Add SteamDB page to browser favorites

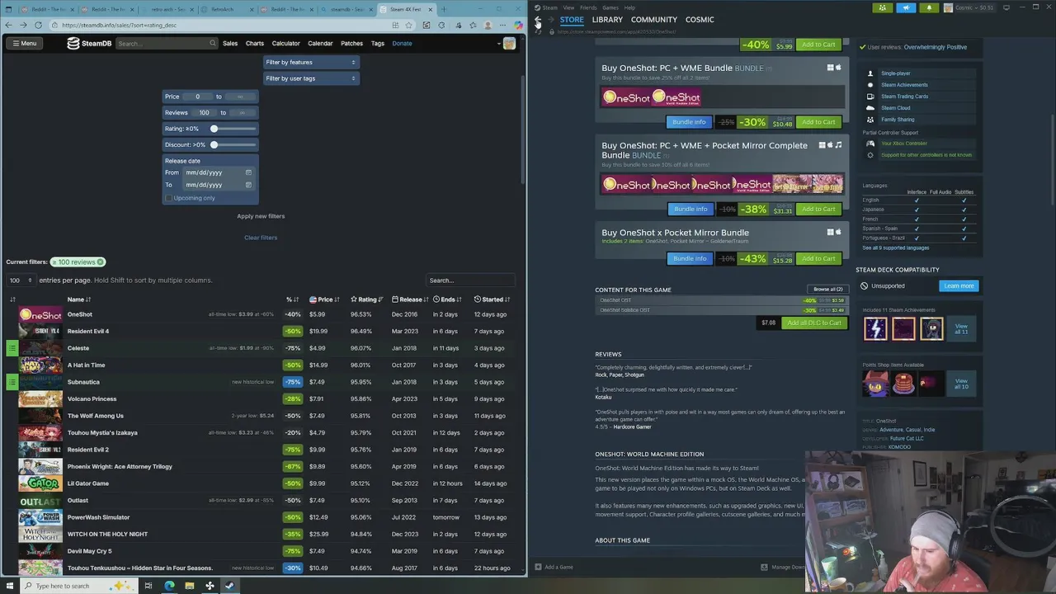pyautogui.click(x=408, y=25)
